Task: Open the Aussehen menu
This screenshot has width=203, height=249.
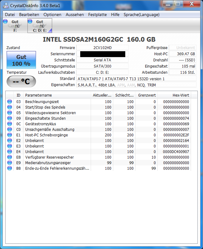Action: click(75, 15)
